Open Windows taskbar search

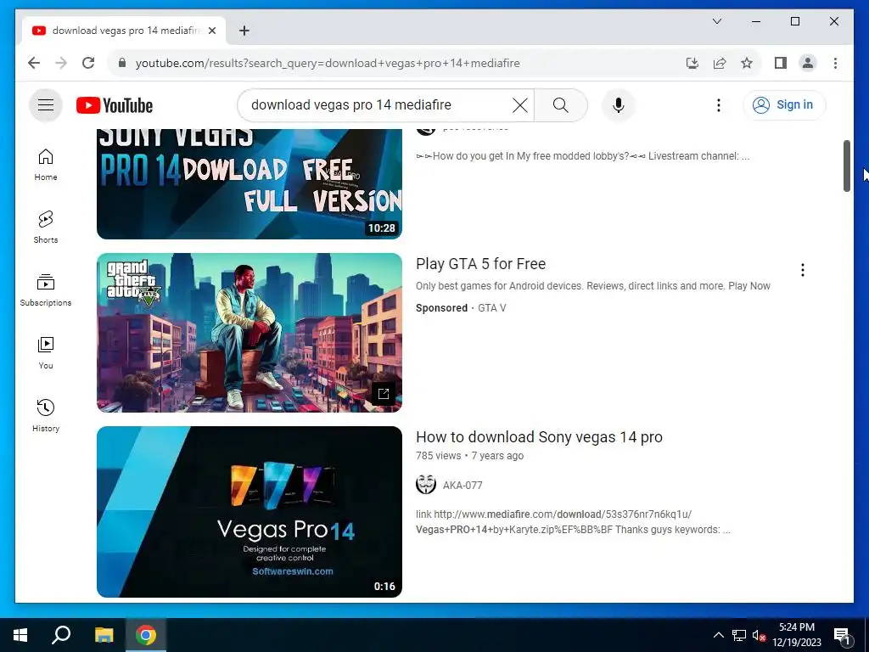(61, 635)
